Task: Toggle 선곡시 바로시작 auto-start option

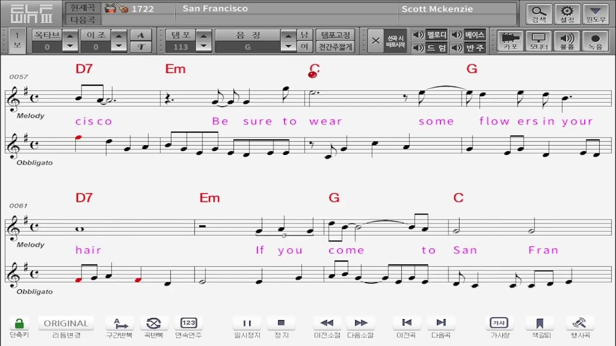Action: [395, 41]
